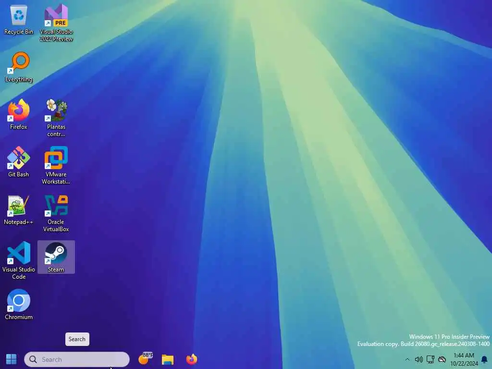Click the taskbar Search box

tap(77, 359)
